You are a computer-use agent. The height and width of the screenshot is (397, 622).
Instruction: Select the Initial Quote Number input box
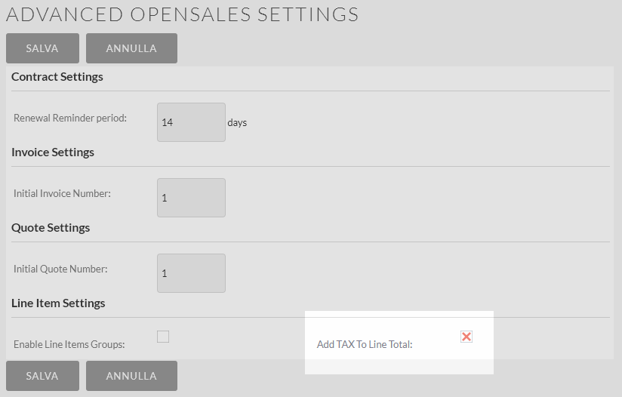pos(191,273)
